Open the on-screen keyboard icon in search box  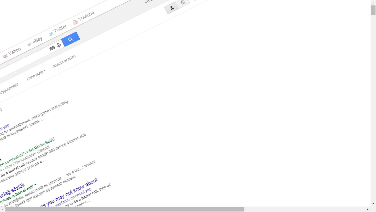[x=52, y=48]
